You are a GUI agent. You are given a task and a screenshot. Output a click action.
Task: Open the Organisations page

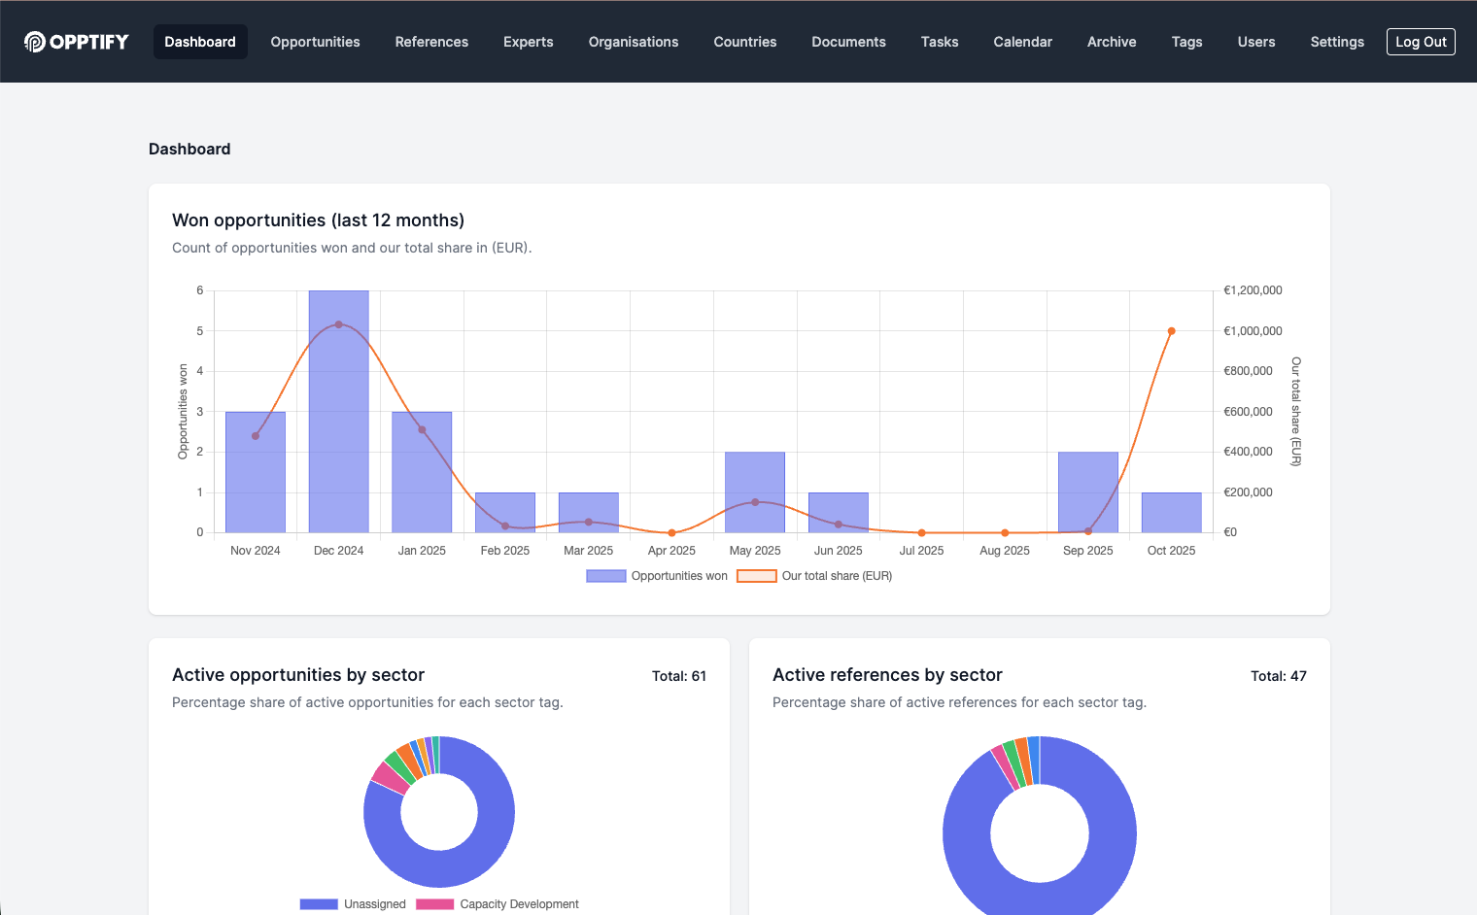coord(634,41)
